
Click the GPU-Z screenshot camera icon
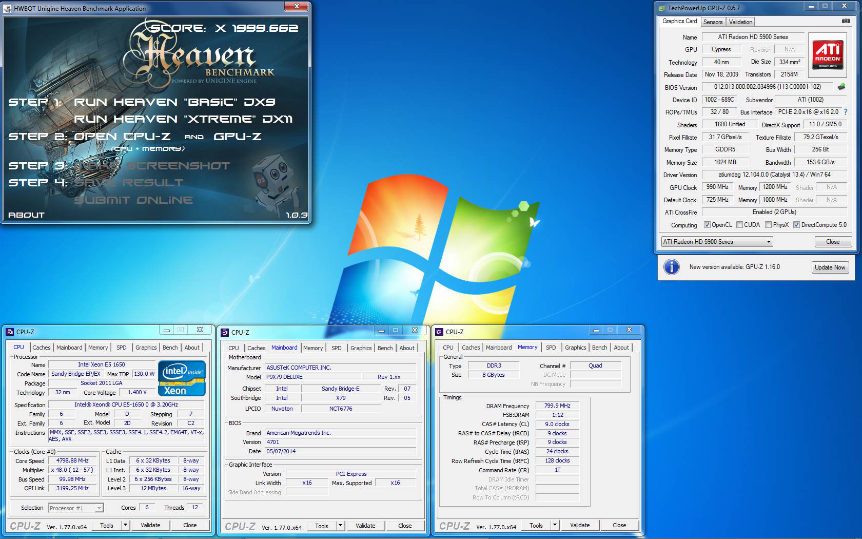click(x=846, y=21)
